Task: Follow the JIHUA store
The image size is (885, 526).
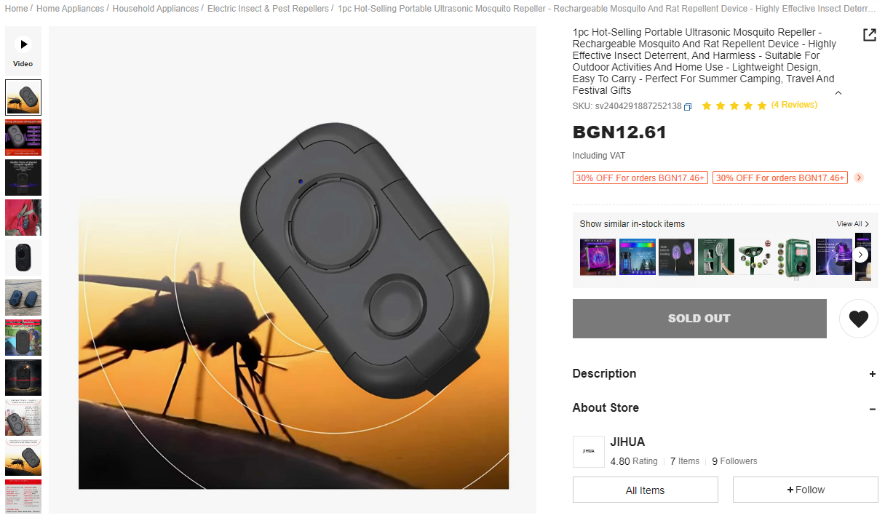Action: point(806,490)
